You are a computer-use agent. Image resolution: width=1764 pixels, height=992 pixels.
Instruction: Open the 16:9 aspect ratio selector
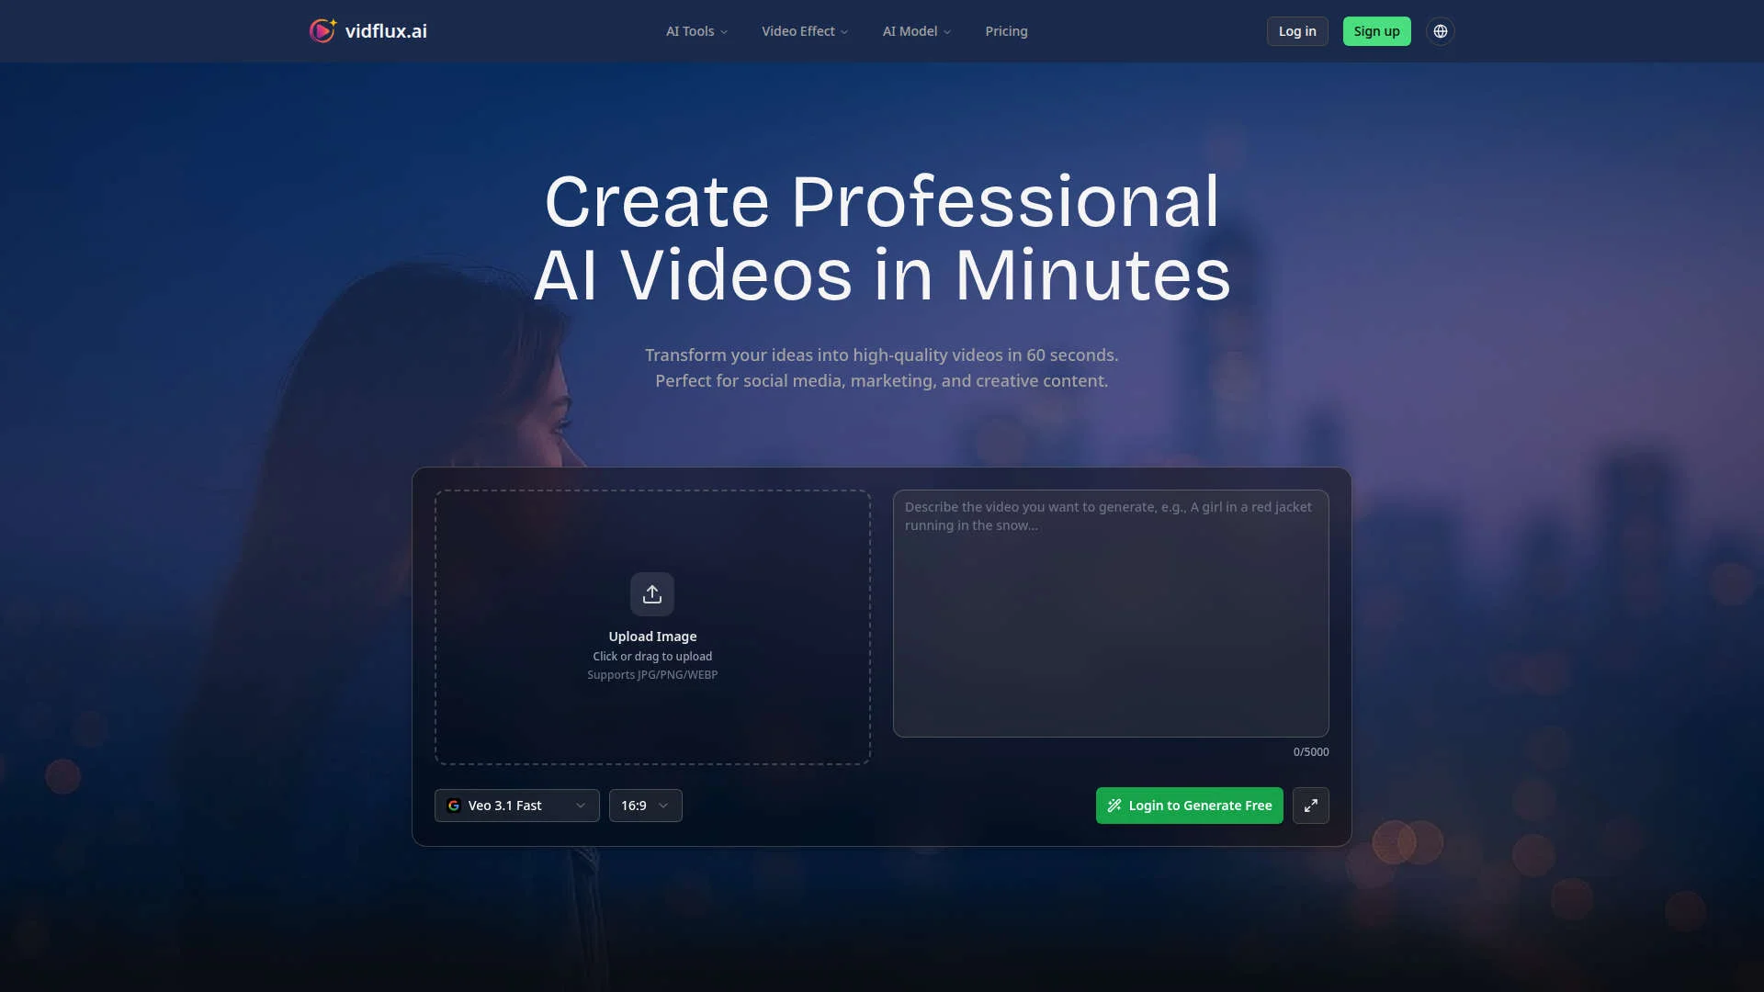click(645, 806)
